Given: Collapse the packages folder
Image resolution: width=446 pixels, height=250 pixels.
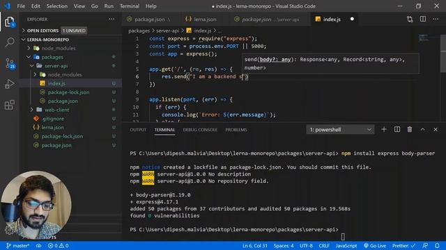Looking at the screenshot, I should pos(29,57).
